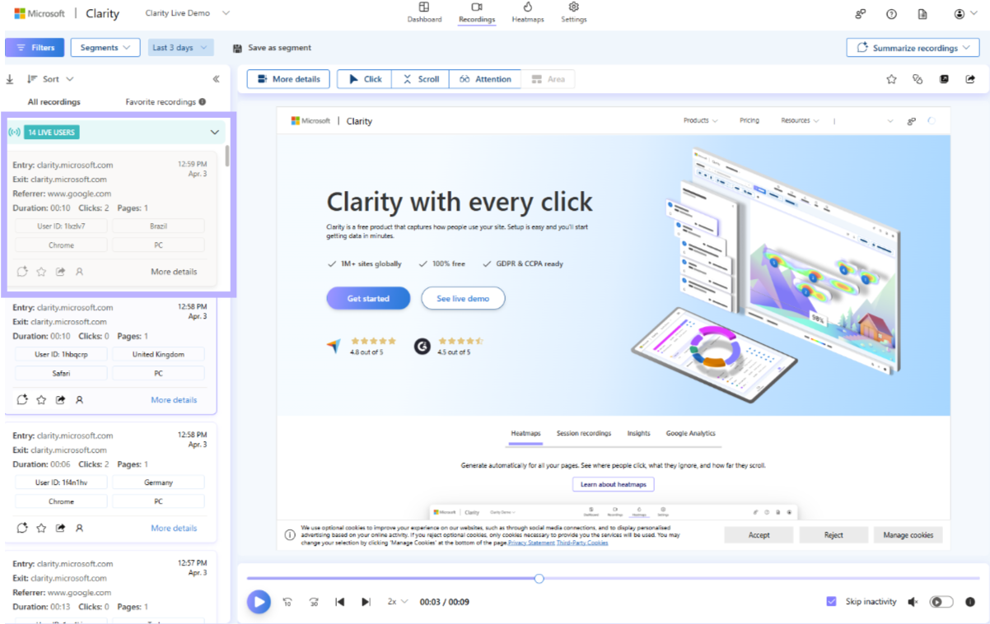Click the Safari browser tag
This screenshot has width=990, height=624.
click(x=61, y=373)
